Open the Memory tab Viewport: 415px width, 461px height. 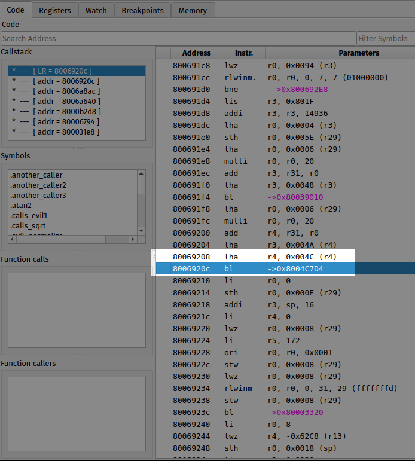pyautogui.click(x=193, y=10)
